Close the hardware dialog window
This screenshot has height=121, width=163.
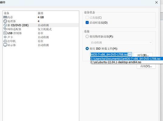[x=156, y=2]
